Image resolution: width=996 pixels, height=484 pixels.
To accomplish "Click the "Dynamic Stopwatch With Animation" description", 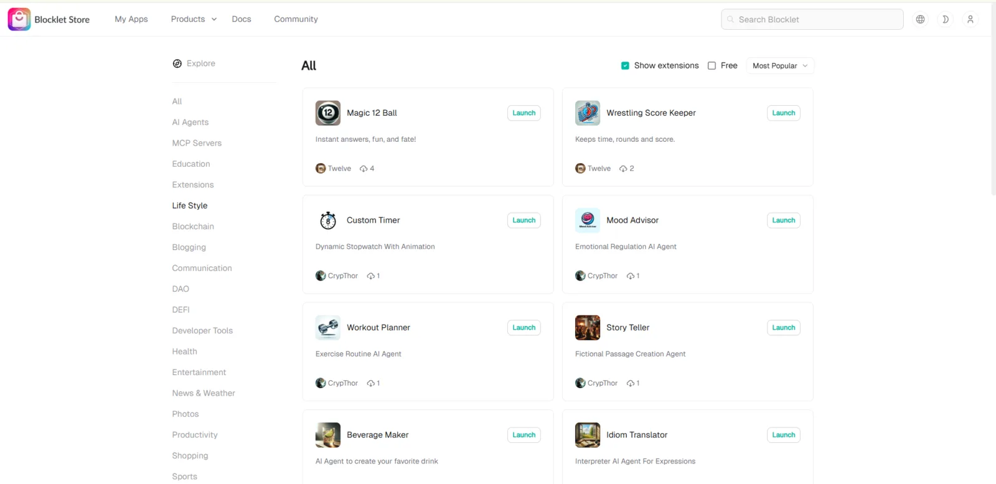I will 375,247.
